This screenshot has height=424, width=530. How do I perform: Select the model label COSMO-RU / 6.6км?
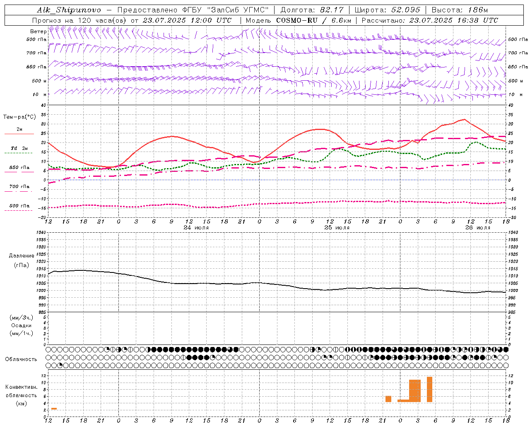point(313,20)
